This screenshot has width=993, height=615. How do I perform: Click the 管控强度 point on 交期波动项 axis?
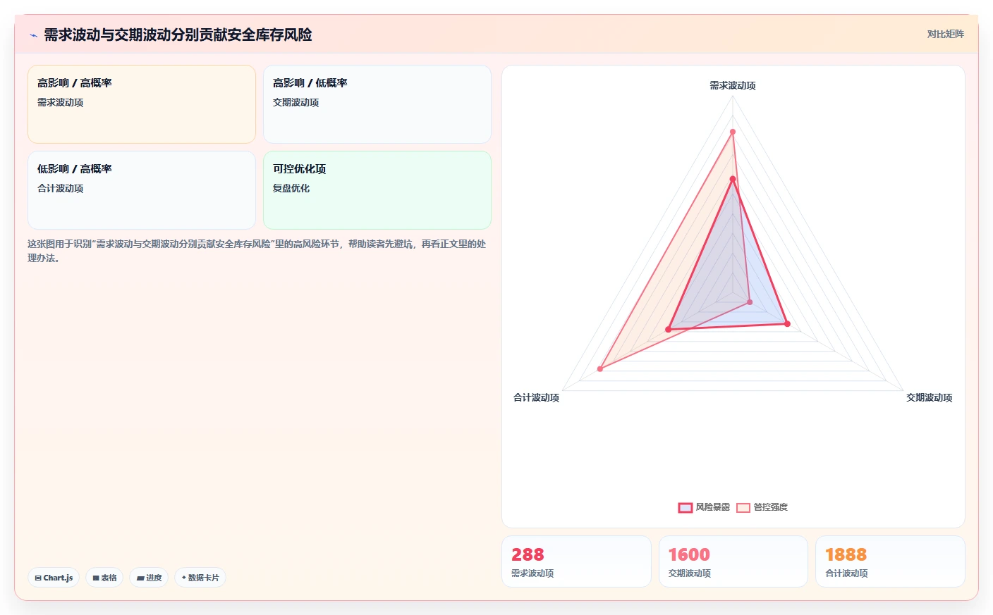750,302
